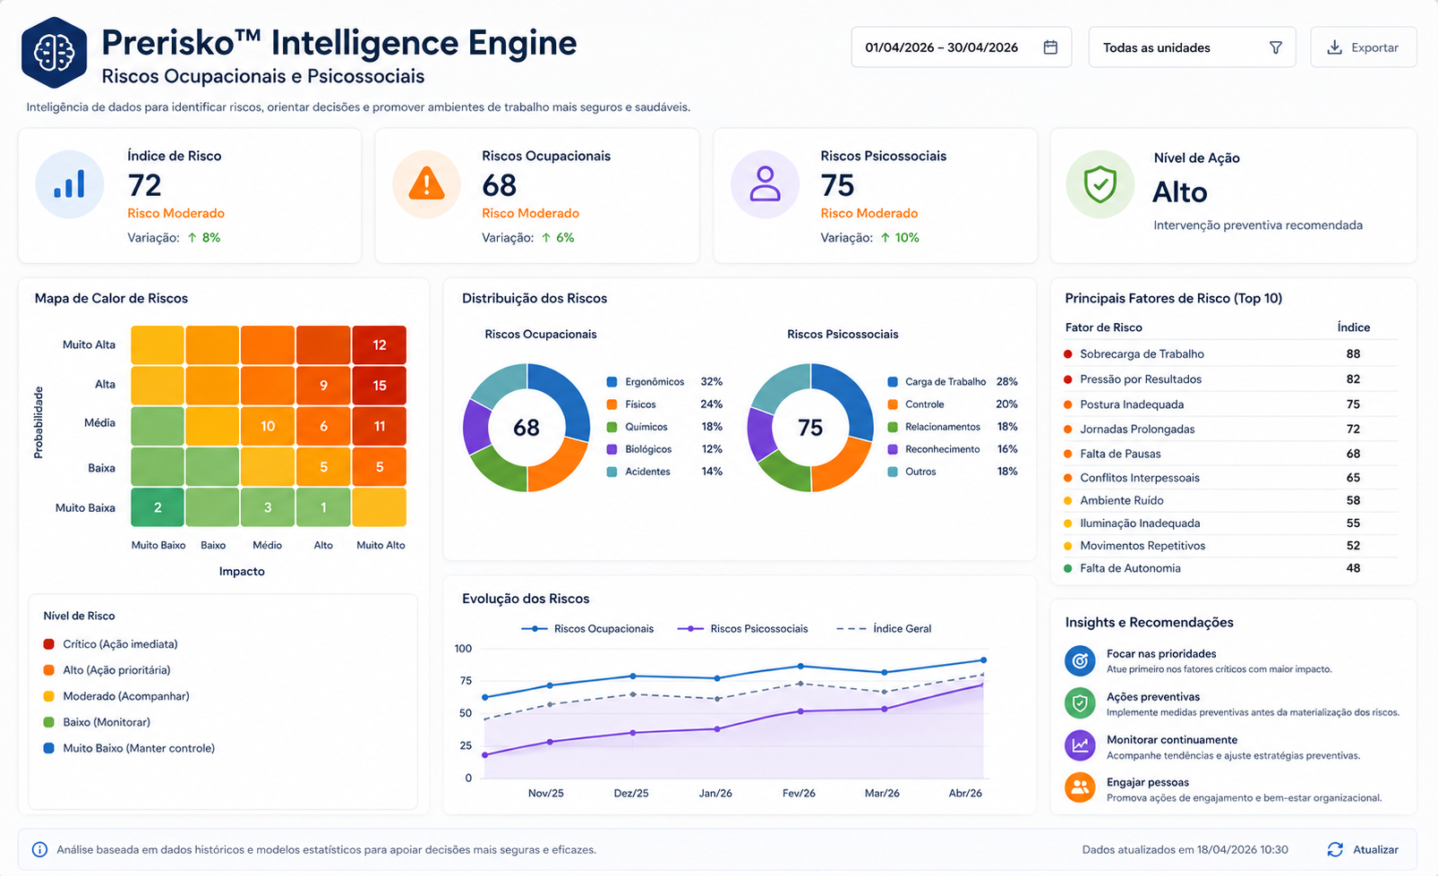Viewport: 1438px width, 876px height.
Task: Click the orange people icon for Engajar pessoas
Action: coord(1080,788)
